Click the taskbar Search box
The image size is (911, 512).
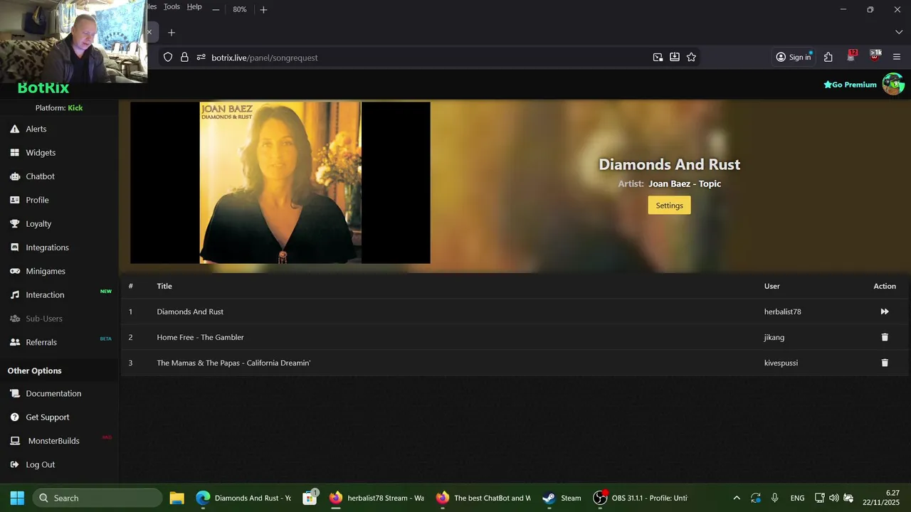point(97,498)
